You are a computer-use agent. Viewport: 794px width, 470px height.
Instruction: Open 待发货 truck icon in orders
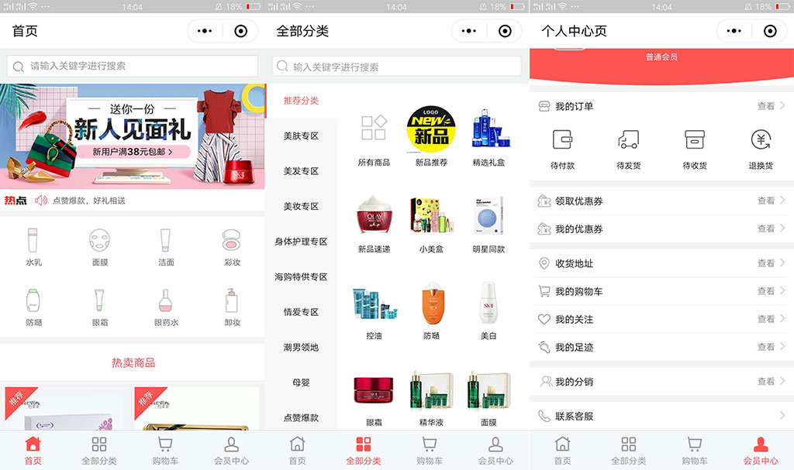pos(628,140)
